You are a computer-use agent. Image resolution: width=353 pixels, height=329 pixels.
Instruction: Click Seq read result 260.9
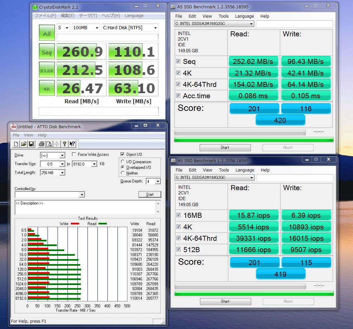pyautogui.click(x=81, y=51)
